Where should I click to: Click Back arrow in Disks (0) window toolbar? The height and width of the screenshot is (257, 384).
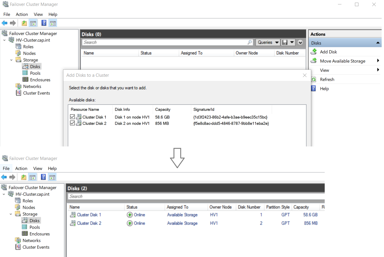4,23
